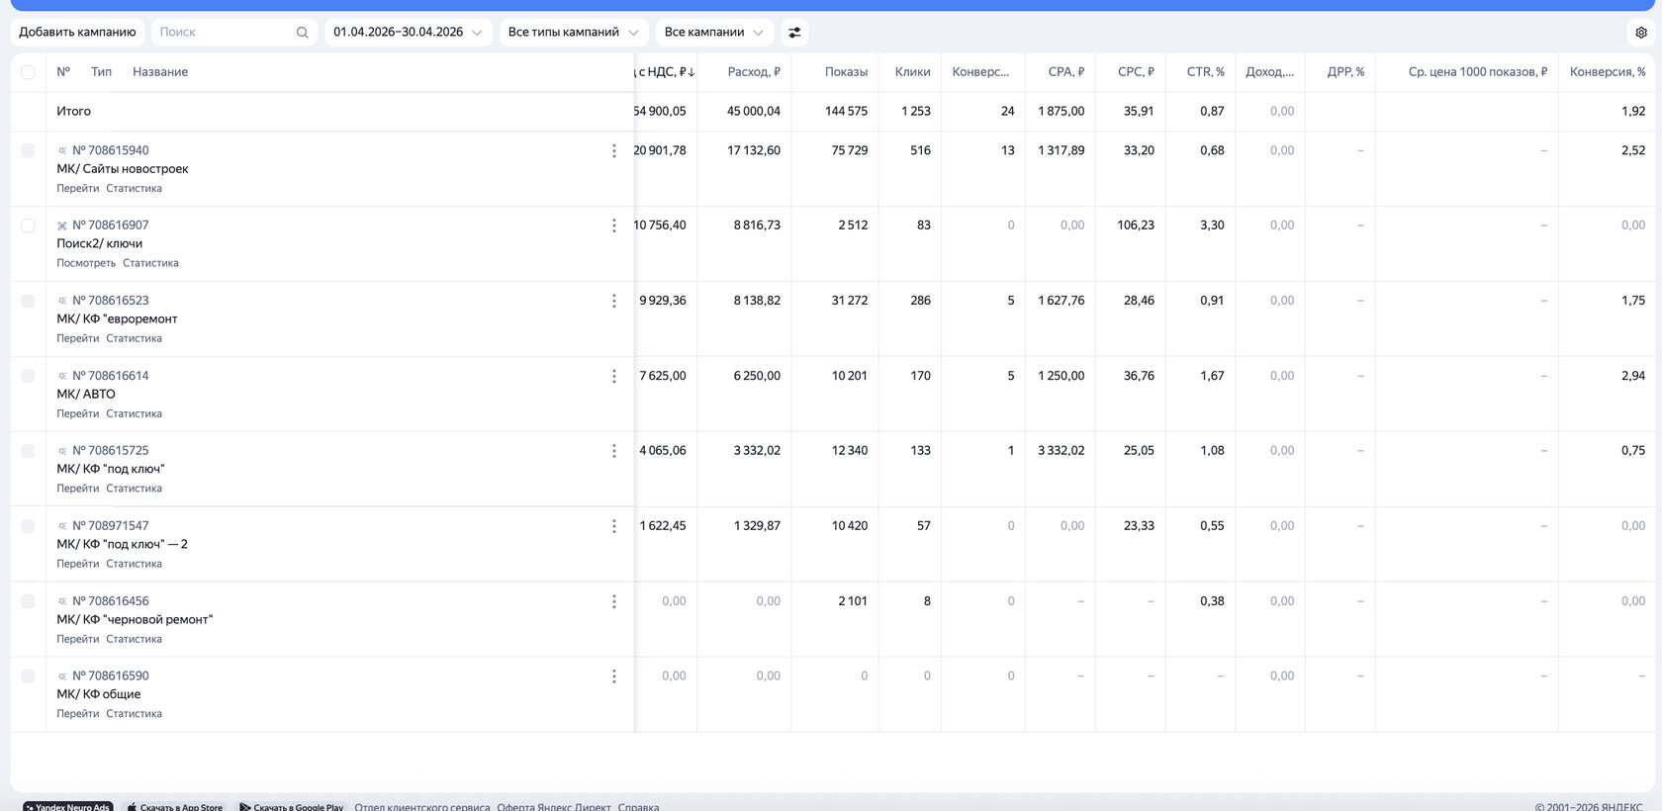This screenshot has height=811, width=1662.
Task: Open the three-dot menu for МК/ КФ "евроремонт"
Action: [x=613, y=302]
